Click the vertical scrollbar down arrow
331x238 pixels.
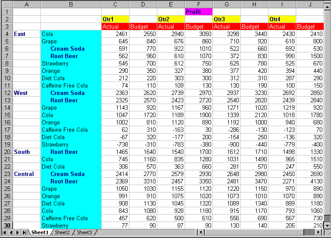(327, 225)
